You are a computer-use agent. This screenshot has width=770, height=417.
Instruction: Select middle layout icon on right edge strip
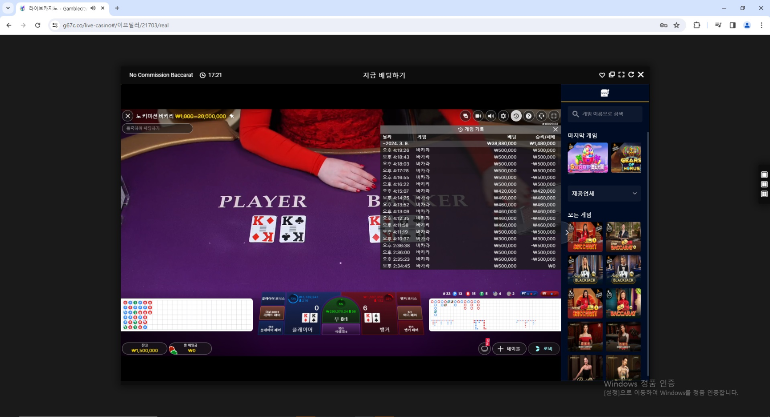pos(764,184)
